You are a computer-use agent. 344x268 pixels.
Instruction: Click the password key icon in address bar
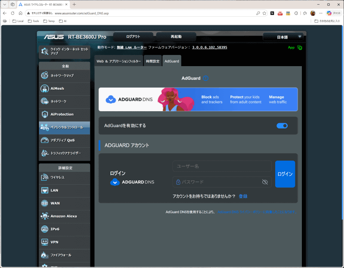click(x=258, y=13)
